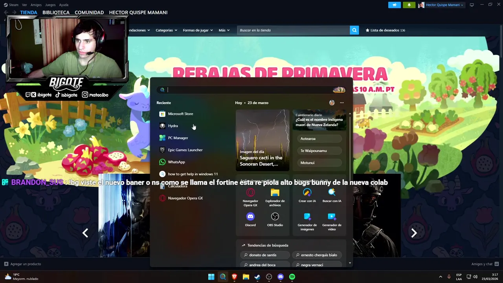Launch WhatsApp from the recent list
The image size is (503, 283).
click(172, 162)
